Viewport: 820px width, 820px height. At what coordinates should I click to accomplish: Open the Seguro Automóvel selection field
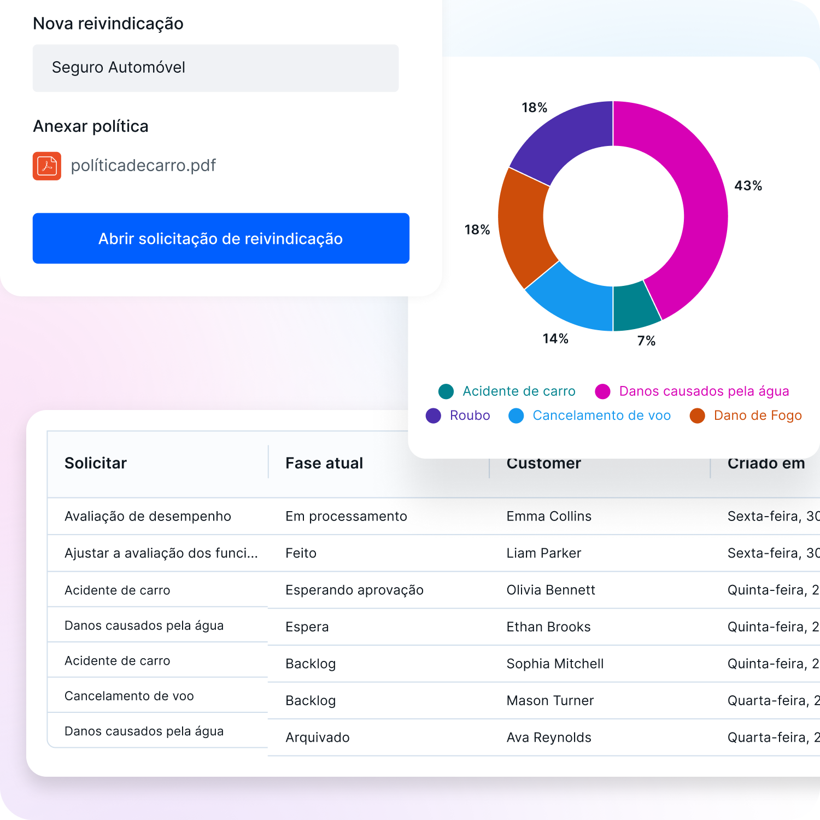click(215, 68)
